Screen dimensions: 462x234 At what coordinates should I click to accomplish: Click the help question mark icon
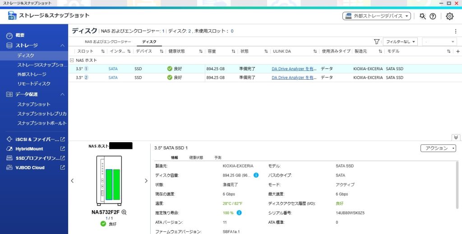tap(433, 16)
